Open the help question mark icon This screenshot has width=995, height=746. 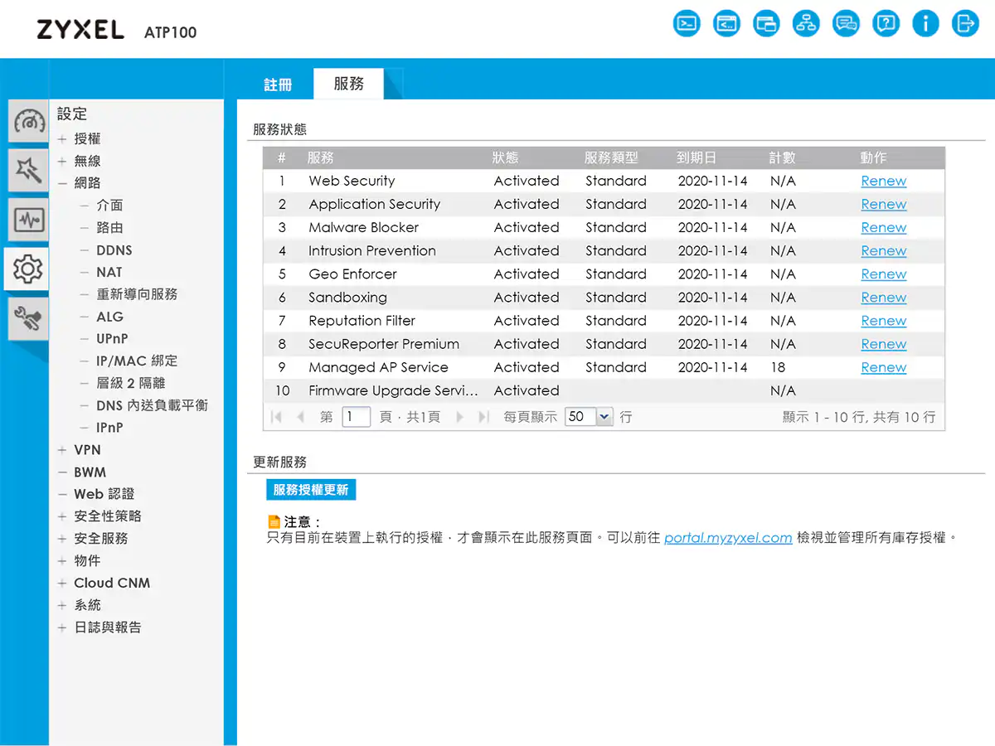tap(886, 23)
